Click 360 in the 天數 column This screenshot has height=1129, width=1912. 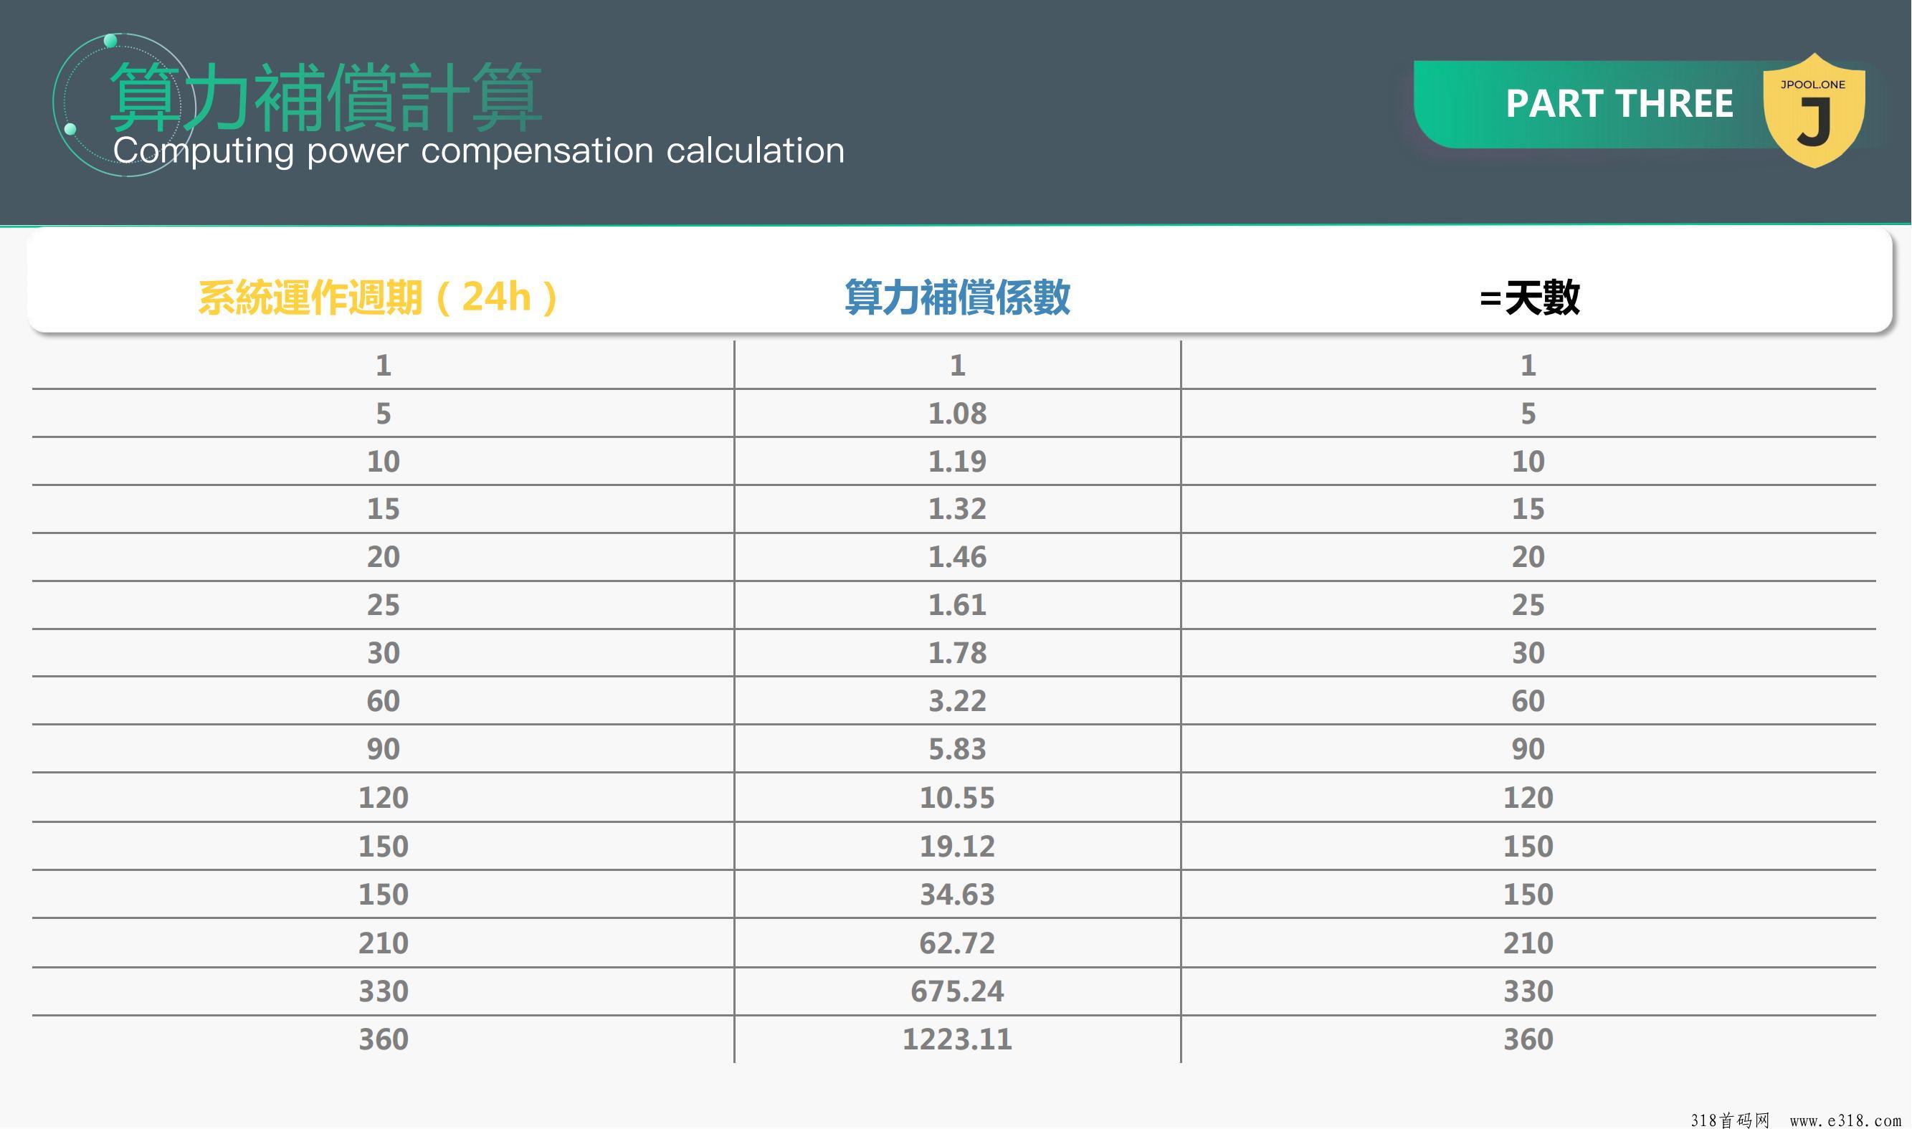[x=1528, y=1039]
